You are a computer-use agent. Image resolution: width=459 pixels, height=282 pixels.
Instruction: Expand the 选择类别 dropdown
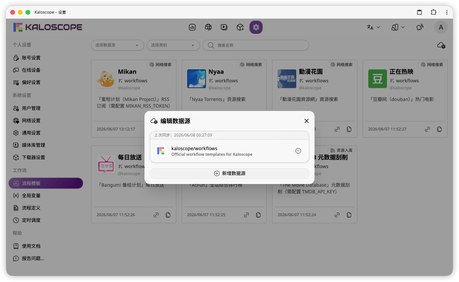[x=173, y=45]
